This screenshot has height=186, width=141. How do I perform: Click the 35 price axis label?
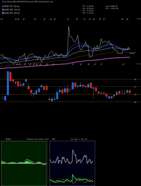click(135, 95)
